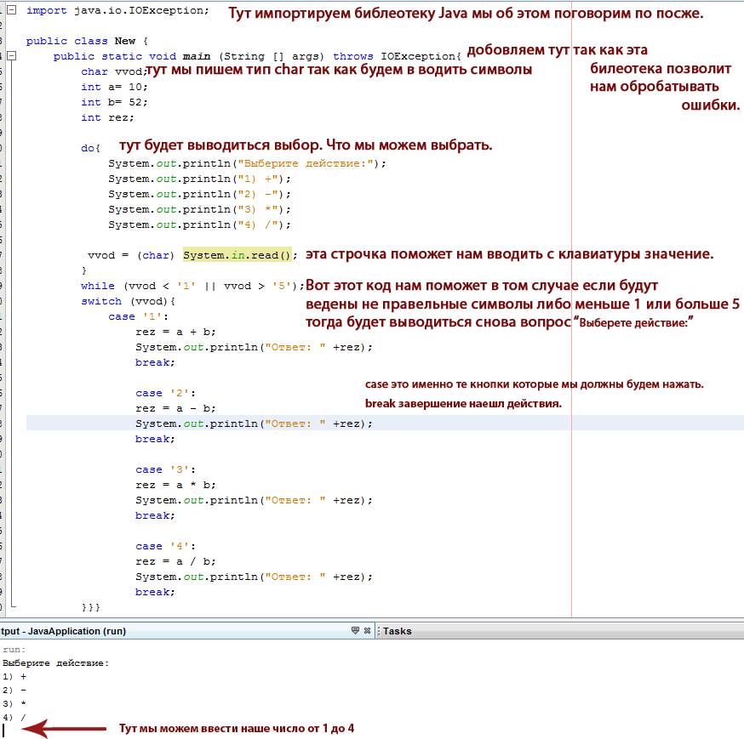Close the Output JavaApplication (run) panel
Screen dimensions: 744x739
click(x=367, y=631)
